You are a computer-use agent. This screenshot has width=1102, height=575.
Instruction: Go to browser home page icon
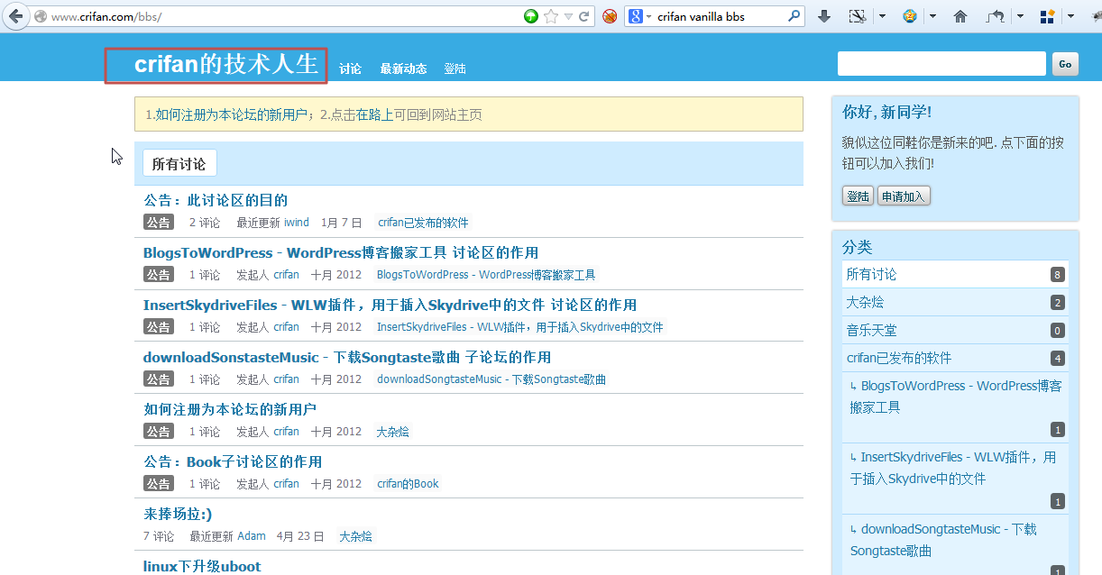960,16
